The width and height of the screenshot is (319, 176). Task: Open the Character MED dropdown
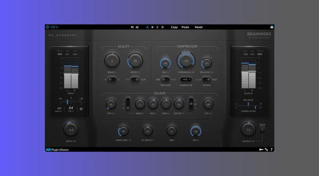tap(186, 79)
